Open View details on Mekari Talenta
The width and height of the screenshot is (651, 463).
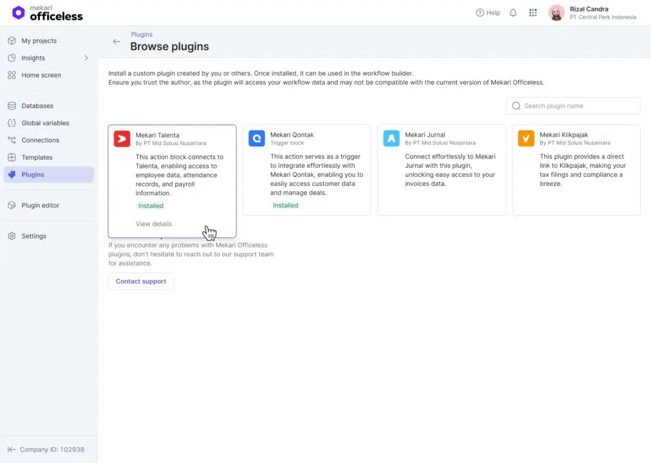(x=154, y=224)
